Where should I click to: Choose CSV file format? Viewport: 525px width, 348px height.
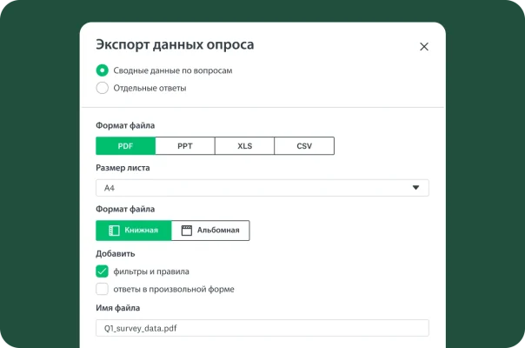304,146
